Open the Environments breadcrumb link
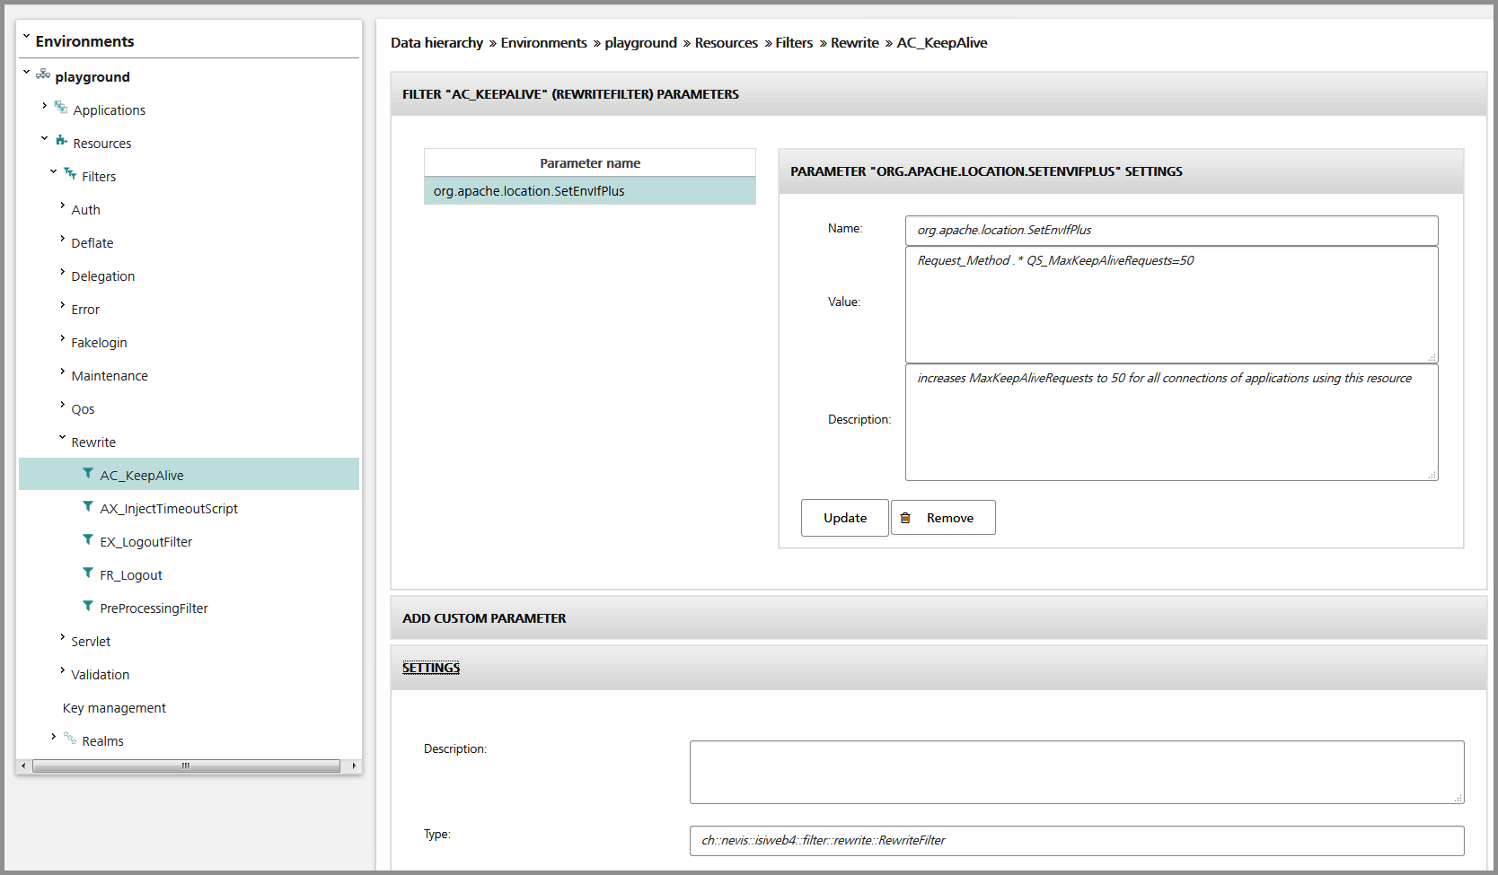Screen dimensions: 1498x875 [x=543, y=43]
